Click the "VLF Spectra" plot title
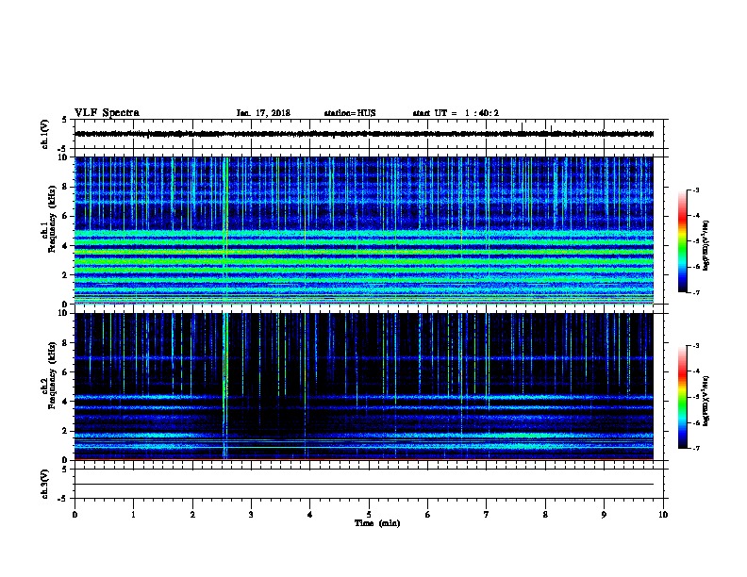 [107, 113]
